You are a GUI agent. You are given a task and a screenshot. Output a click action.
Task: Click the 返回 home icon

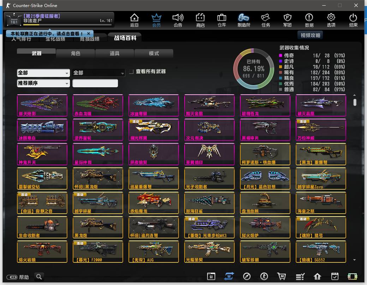(x=134, y=20)
